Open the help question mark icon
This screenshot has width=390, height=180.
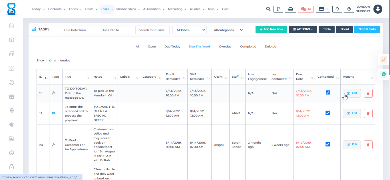(x=349, y=9)
